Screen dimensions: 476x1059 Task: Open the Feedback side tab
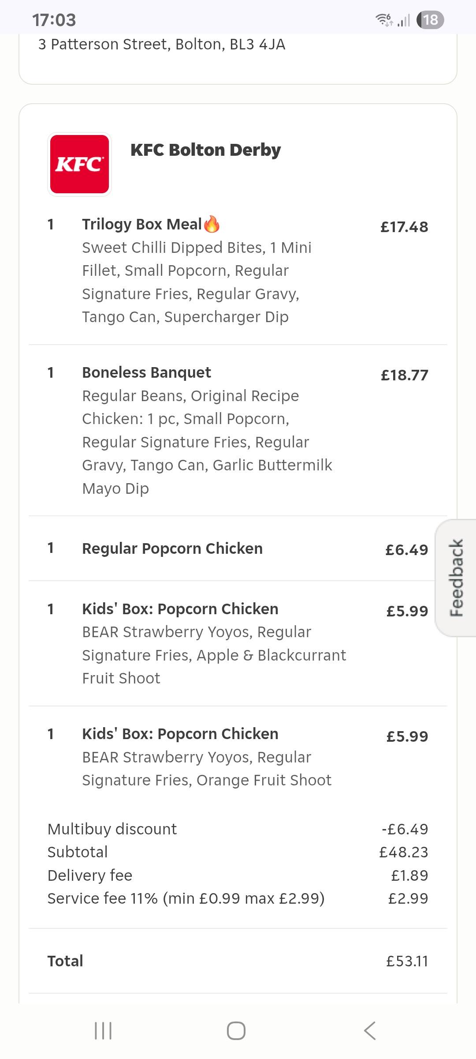(457, 578)
